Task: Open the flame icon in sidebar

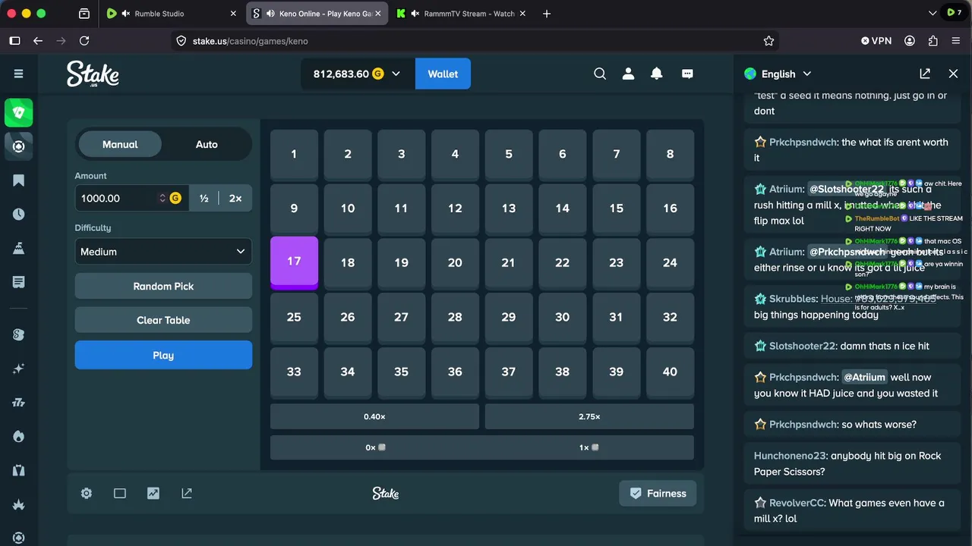Action: [x=19, y=437]
